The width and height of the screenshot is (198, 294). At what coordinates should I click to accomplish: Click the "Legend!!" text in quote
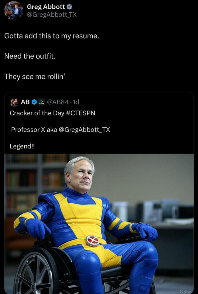pyautogui.click(x=22, y=146)
